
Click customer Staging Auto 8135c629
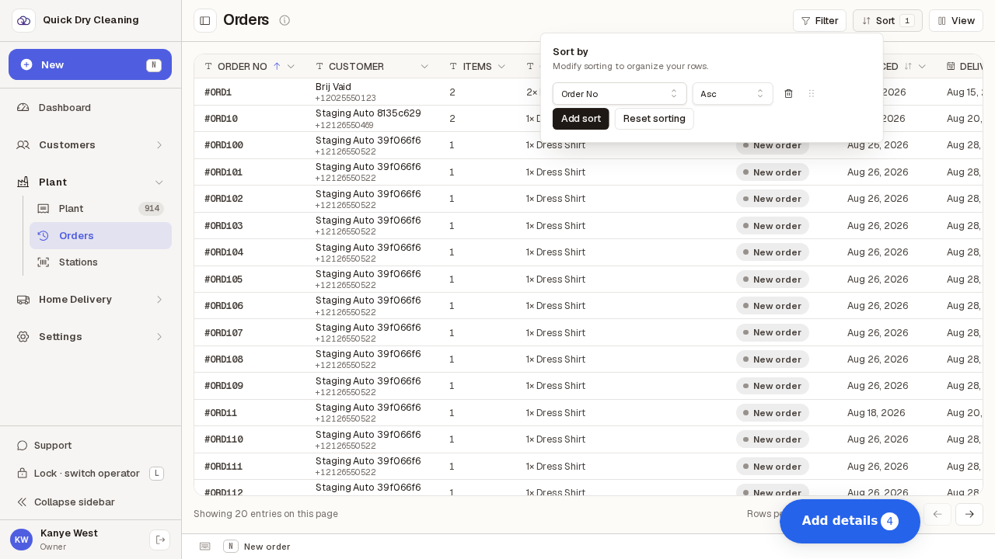[x=368, y=113]
